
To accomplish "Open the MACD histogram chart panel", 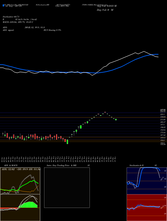I will pos(20,208).
